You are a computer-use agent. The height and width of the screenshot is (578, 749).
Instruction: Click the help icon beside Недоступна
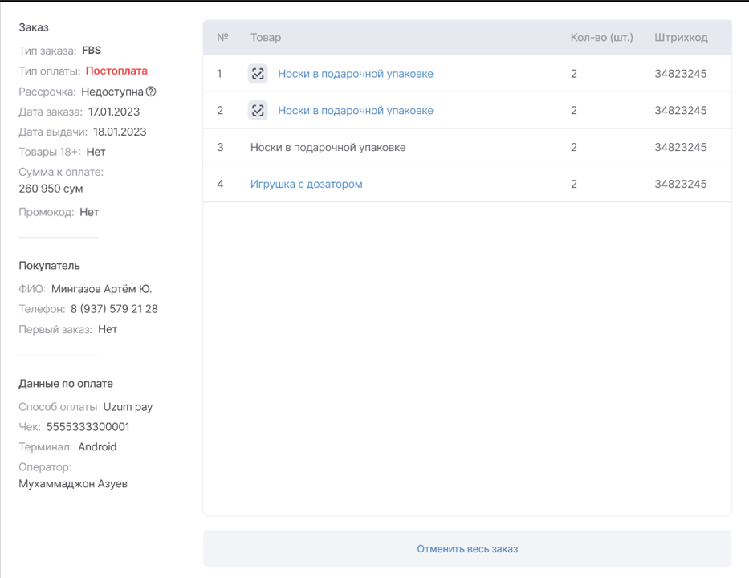151,92
